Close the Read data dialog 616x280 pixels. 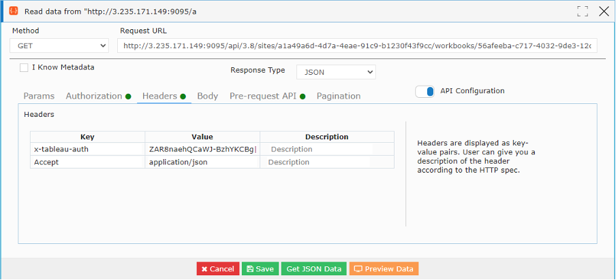pyautogui.click(x=604, y=12)
